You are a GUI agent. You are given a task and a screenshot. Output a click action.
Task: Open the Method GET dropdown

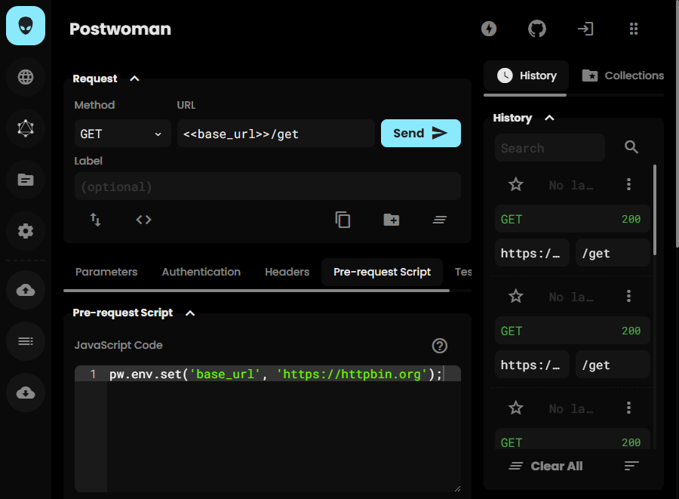pyautogui.click(x=123, y=134)
